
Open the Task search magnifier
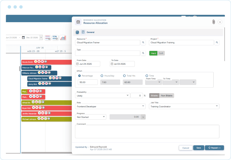point(143,53)
